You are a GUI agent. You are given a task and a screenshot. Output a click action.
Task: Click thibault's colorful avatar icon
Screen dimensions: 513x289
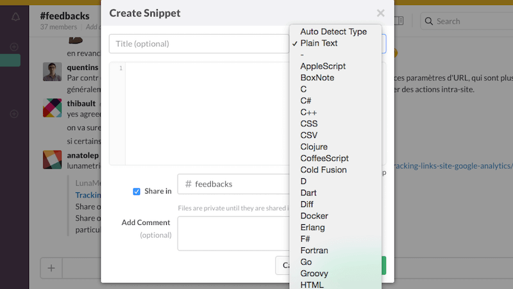pos(52,108)
